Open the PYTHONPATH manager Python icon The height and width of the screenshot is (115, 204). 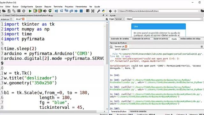point(103,11)
